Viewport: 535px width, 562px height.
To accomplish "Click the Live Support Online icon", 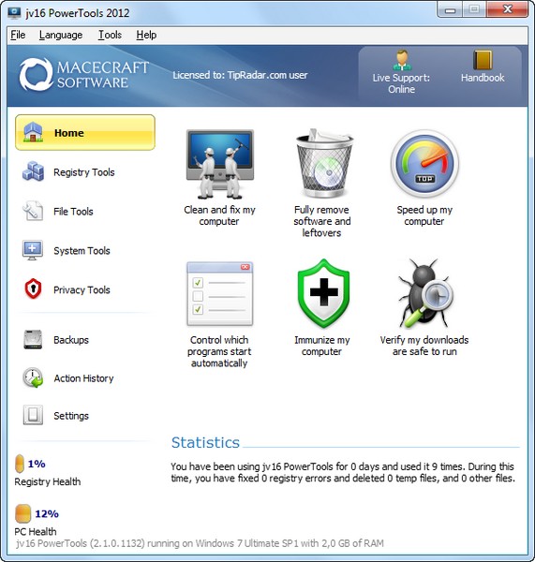I will point(402,60).
